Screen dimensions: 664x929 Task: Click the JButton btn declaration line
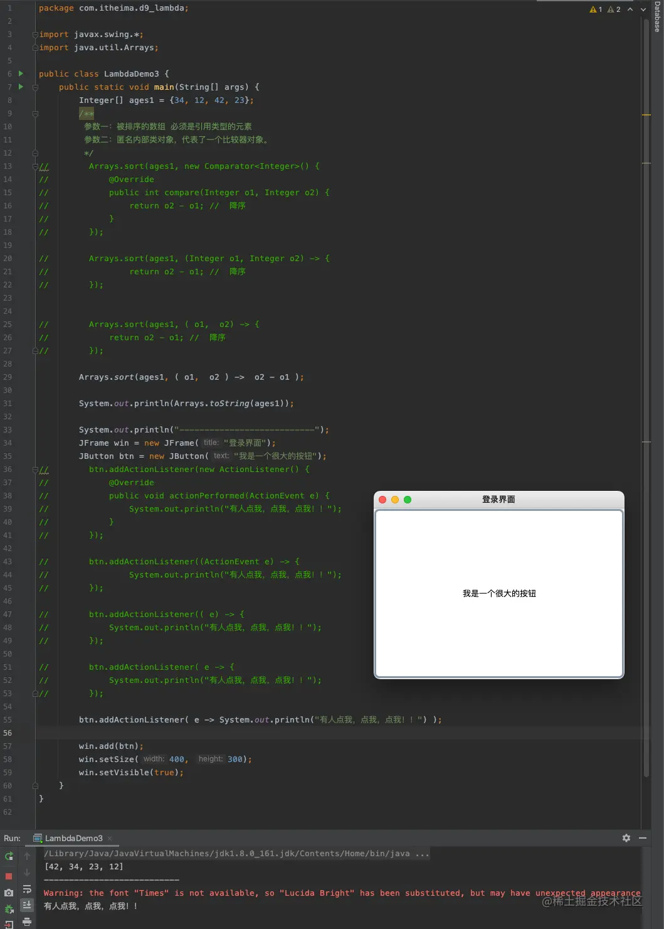[203, 456]
